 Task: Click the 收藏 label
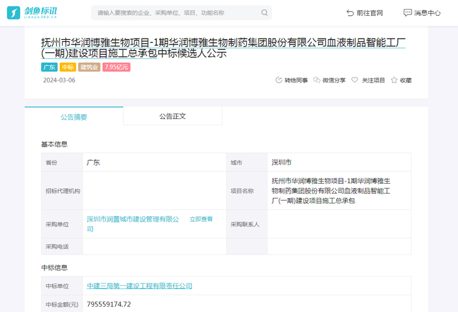pyautogui.click(x=406, y=80)
